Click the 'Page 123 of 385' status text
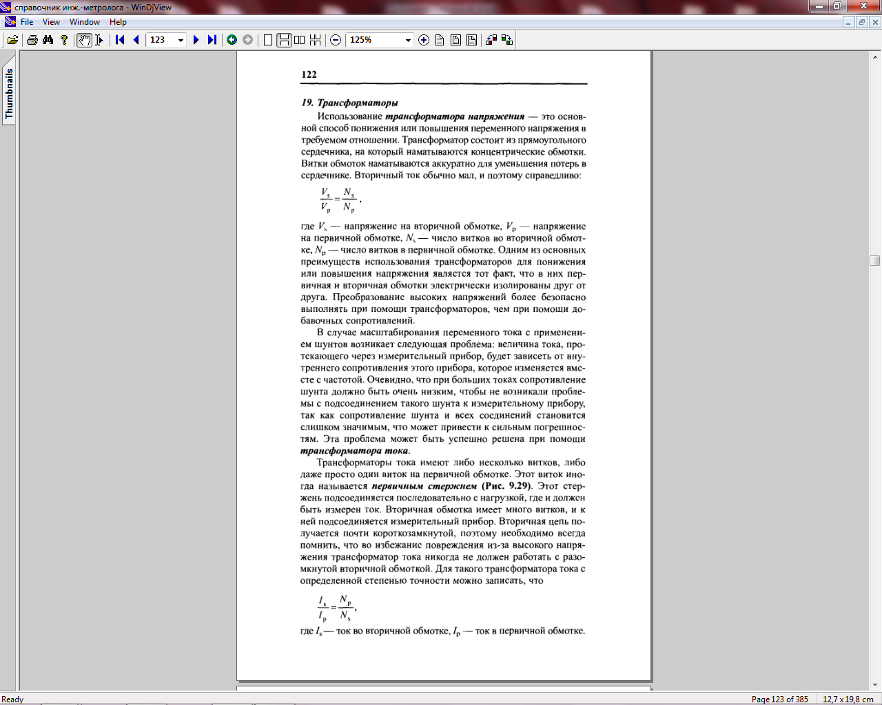The width and height of the screenshot is (882, 705). click(x=779, y=699)
